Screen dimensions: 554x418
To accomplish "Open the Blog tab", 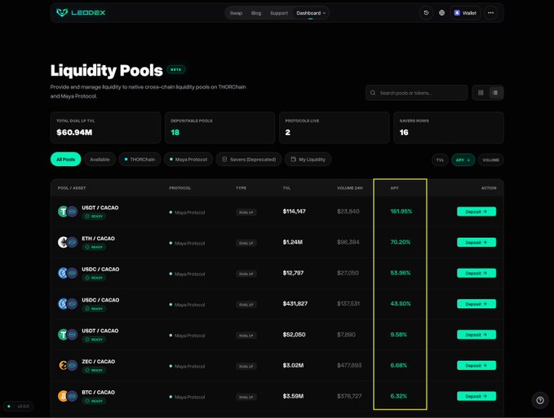I will click(x=256, y=13).
